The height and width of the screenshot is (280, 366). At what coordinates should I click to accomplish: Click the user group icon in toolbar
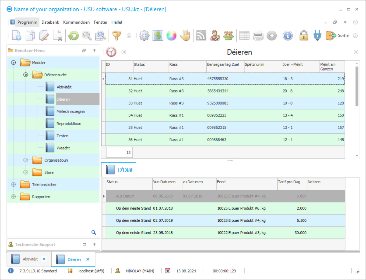[x=229, y=36]
